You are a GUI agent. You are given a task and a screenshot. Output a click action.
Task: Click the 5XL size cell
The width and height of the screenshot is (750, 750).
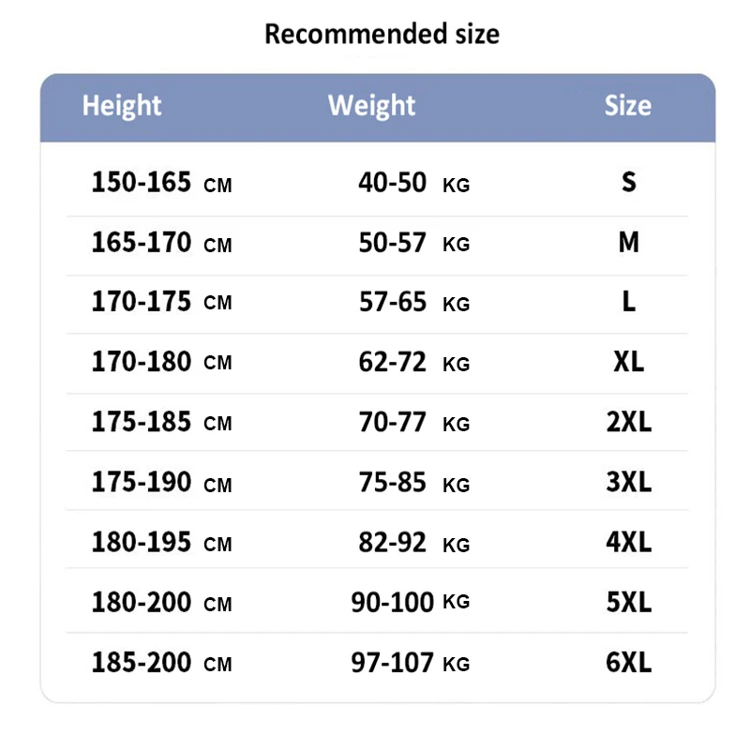point(628,602)
